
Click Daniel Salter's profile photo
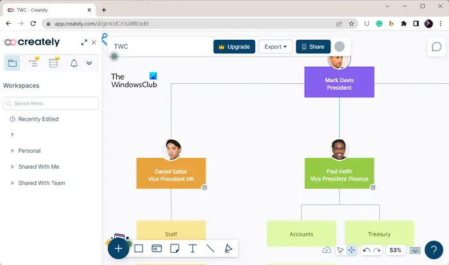point(171,150)
